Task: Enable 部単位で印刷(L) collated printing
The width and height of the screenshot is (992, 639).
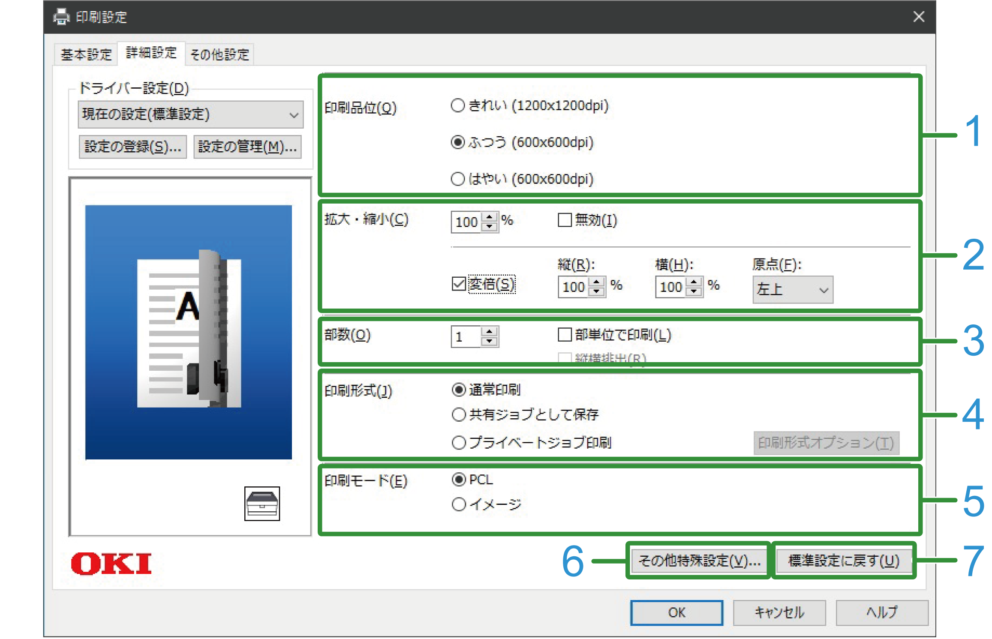Action: (564, 336)
